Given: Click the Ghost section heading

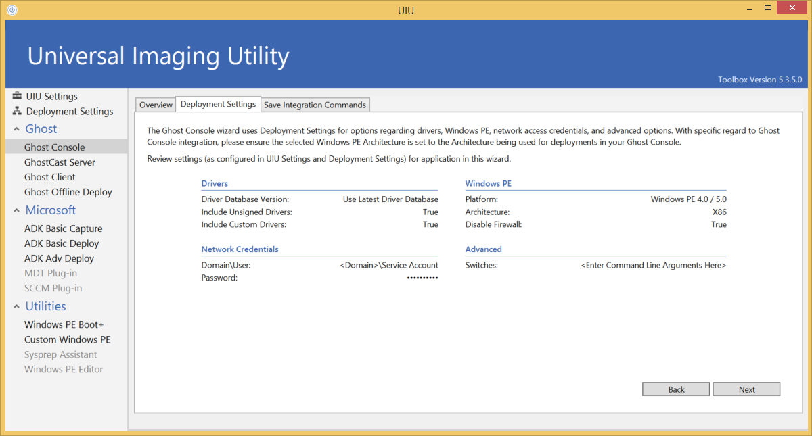Looking at the screenshot, I should 41,129.
